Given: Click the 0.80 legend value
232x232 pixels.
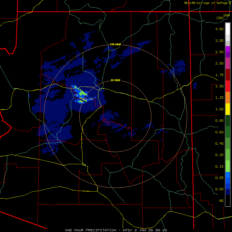Looking at the screenshot, I should click(219, 121).
